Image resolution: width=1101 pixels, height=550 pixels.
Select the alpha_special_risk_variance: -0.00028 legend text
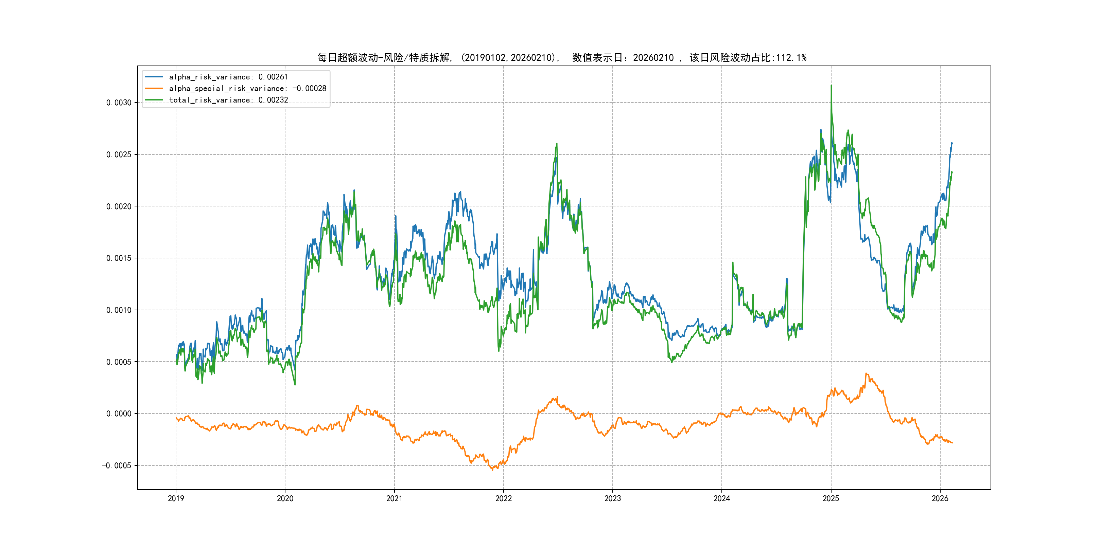click(247, 88)
